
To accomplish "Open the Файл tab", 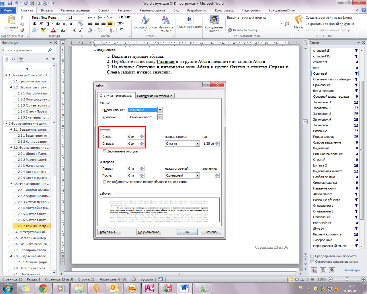I will tap(8, 10).
